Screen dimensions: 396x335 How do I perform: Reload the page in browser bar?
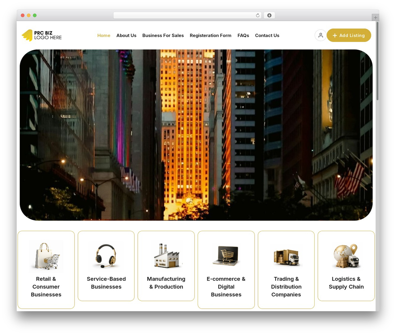click(x=258, y=15)
